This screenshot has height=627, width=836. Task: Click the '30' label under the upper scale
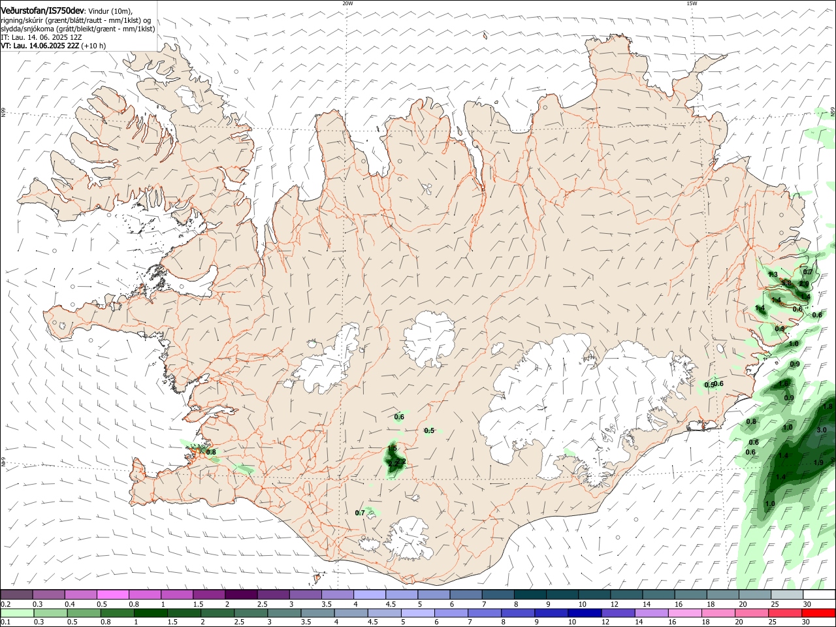pos(807,604)
